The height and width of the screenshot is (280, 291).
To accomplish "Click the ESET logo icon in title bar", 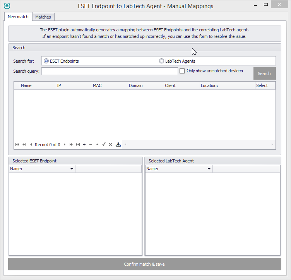I will (7, 6).
